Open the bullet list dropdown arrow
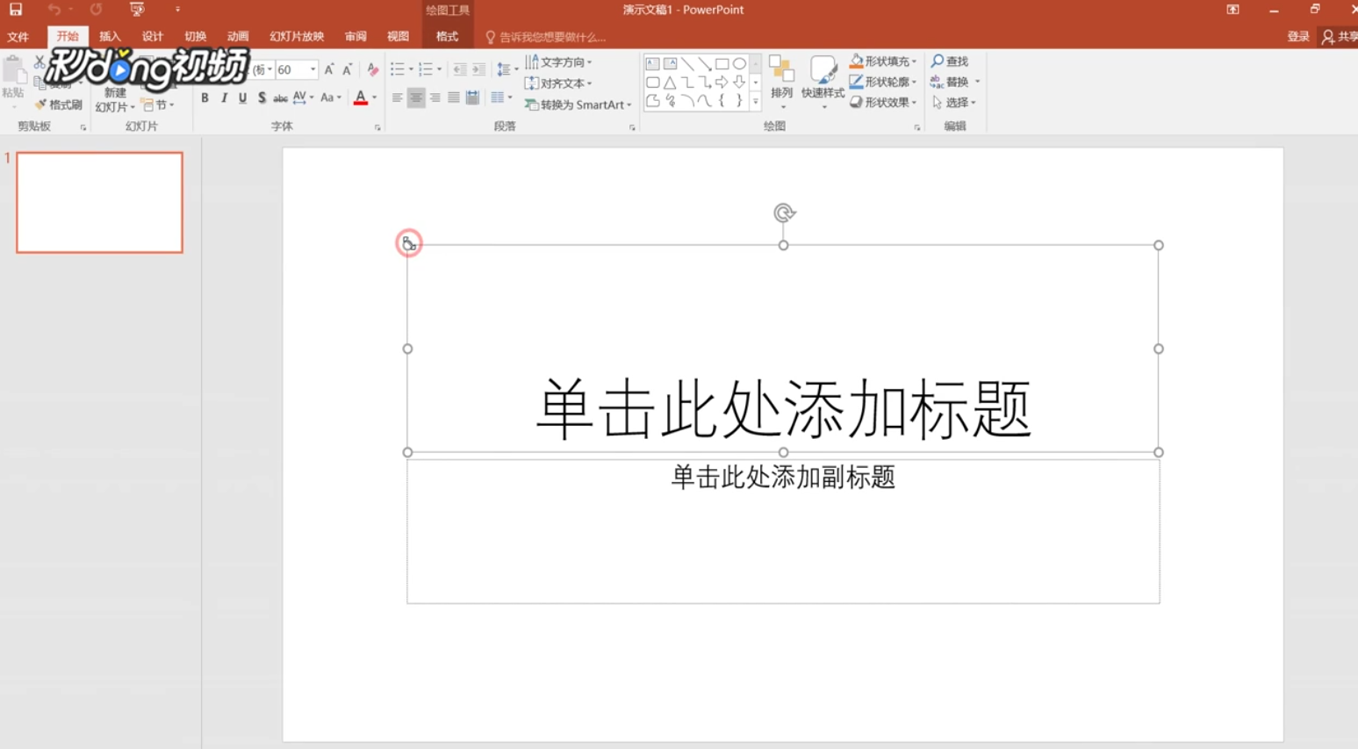The width and height of the screenshot is (1358, 749). (410, 68)
